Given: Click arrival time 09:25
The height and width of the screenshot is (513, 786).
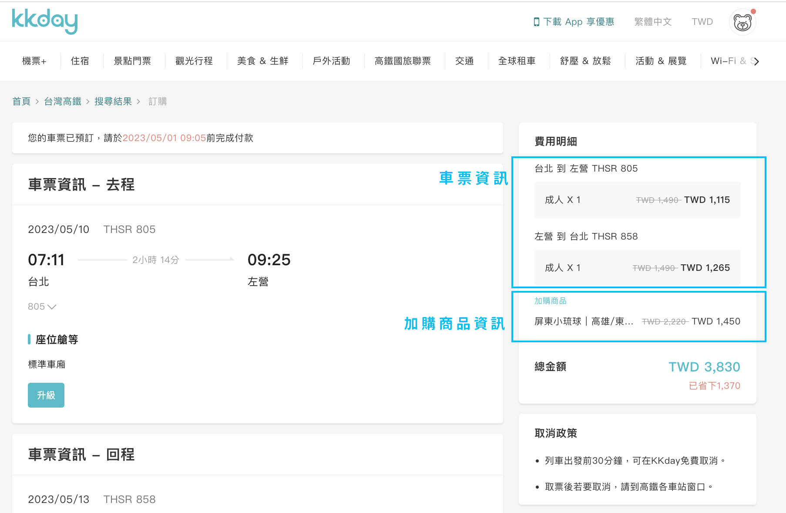Looking at the screenshot, I should [269, 260].
